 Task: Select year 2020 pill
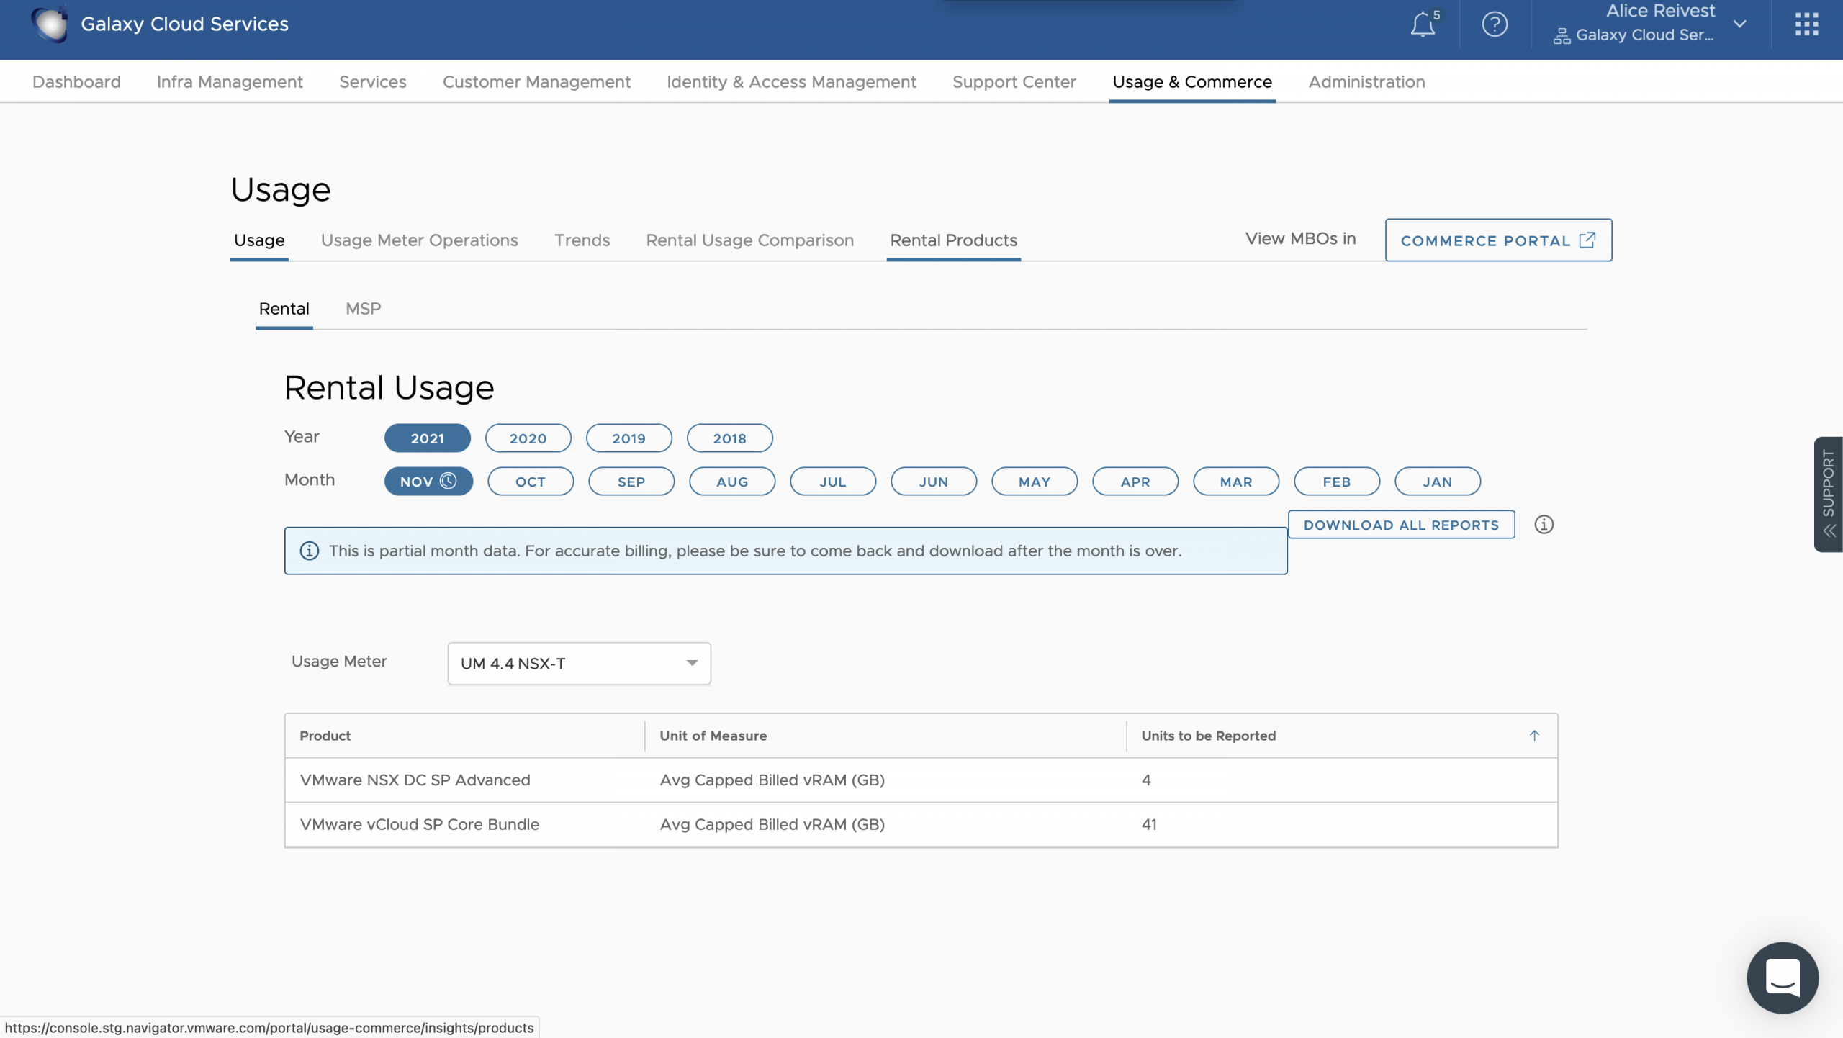pos(528,438)
